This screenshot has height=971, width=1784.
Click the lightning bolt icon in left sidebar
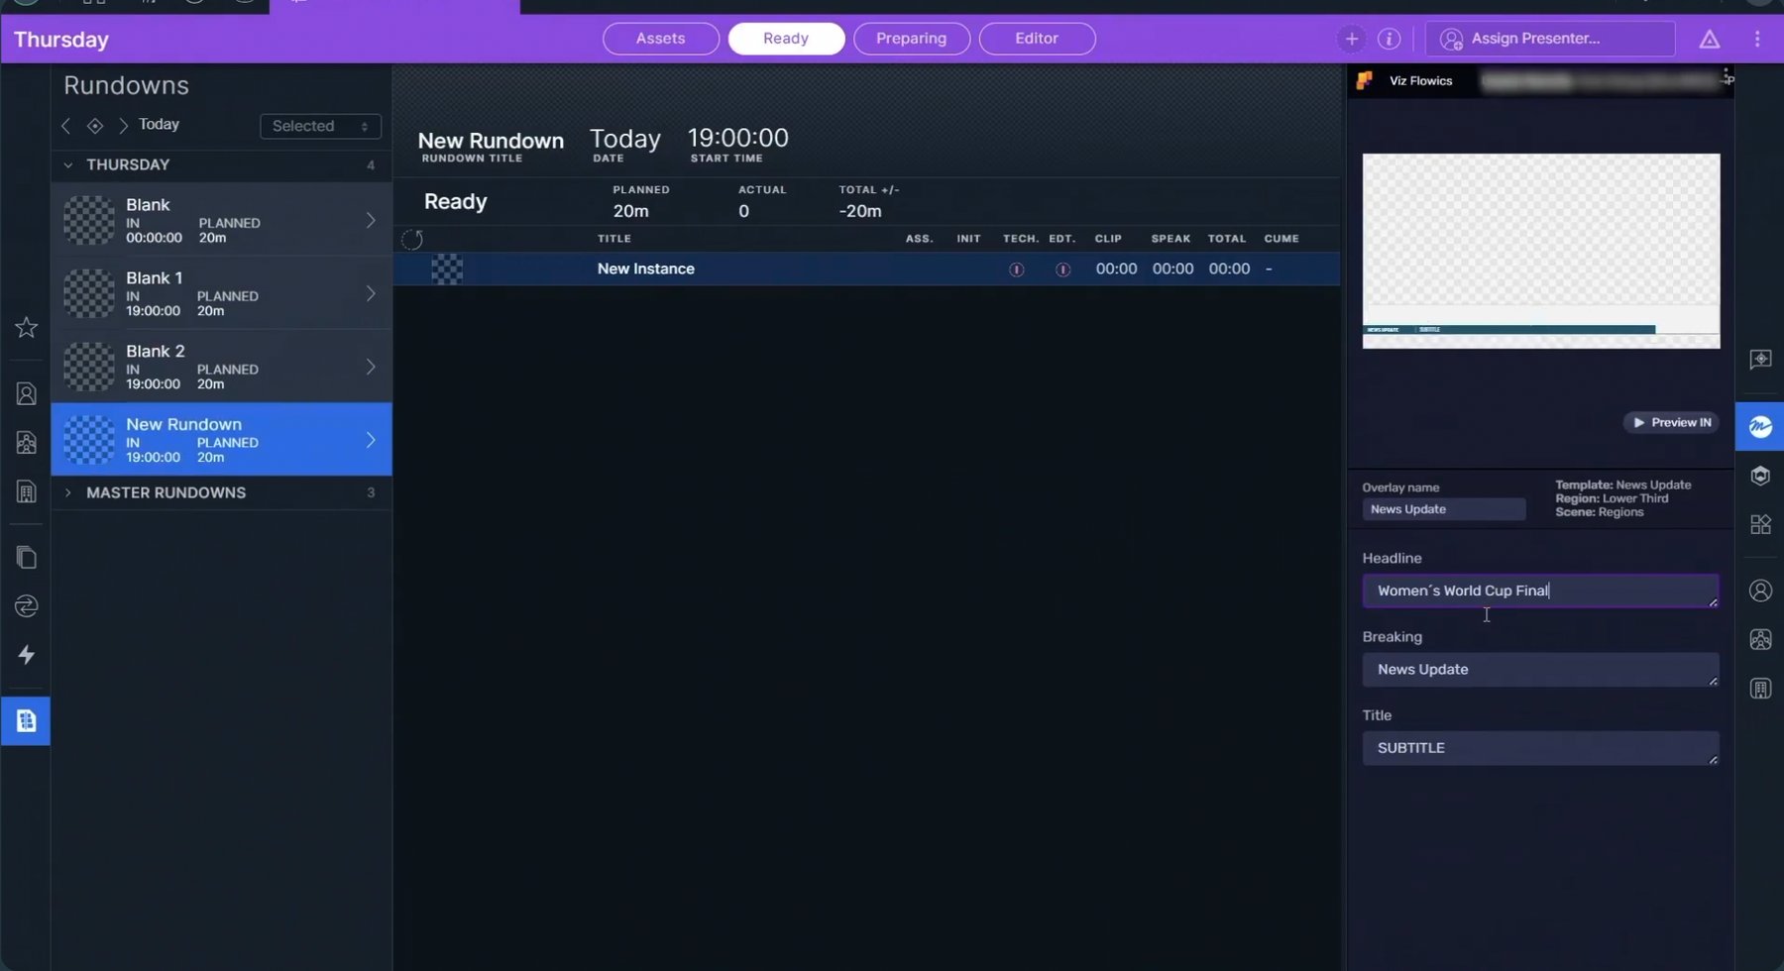pyautogui.click(x=27, y=655)
